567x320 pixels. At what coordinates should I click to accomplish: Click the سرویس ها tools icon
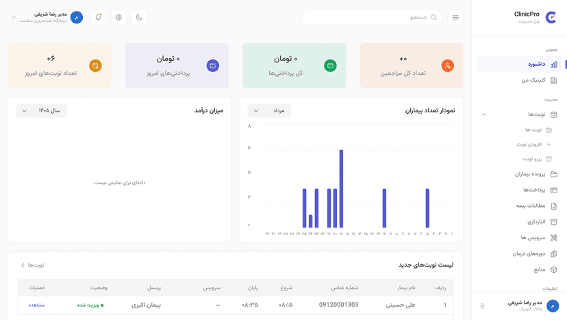(x=553, y=238)
